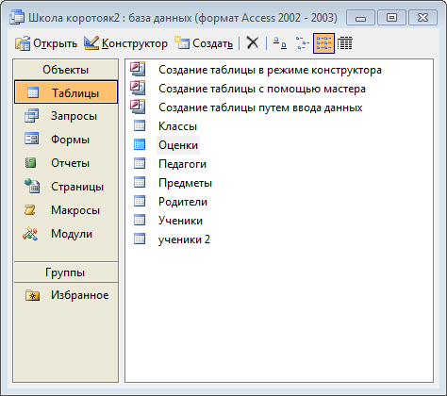The height and width of the screenshot is (396, 447).
Task: Click the Открыть (Open) toolbar button
Action: click(46, 43)
